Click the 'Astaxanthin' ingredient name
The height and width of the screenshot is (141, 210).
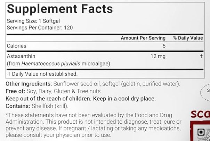21,56
